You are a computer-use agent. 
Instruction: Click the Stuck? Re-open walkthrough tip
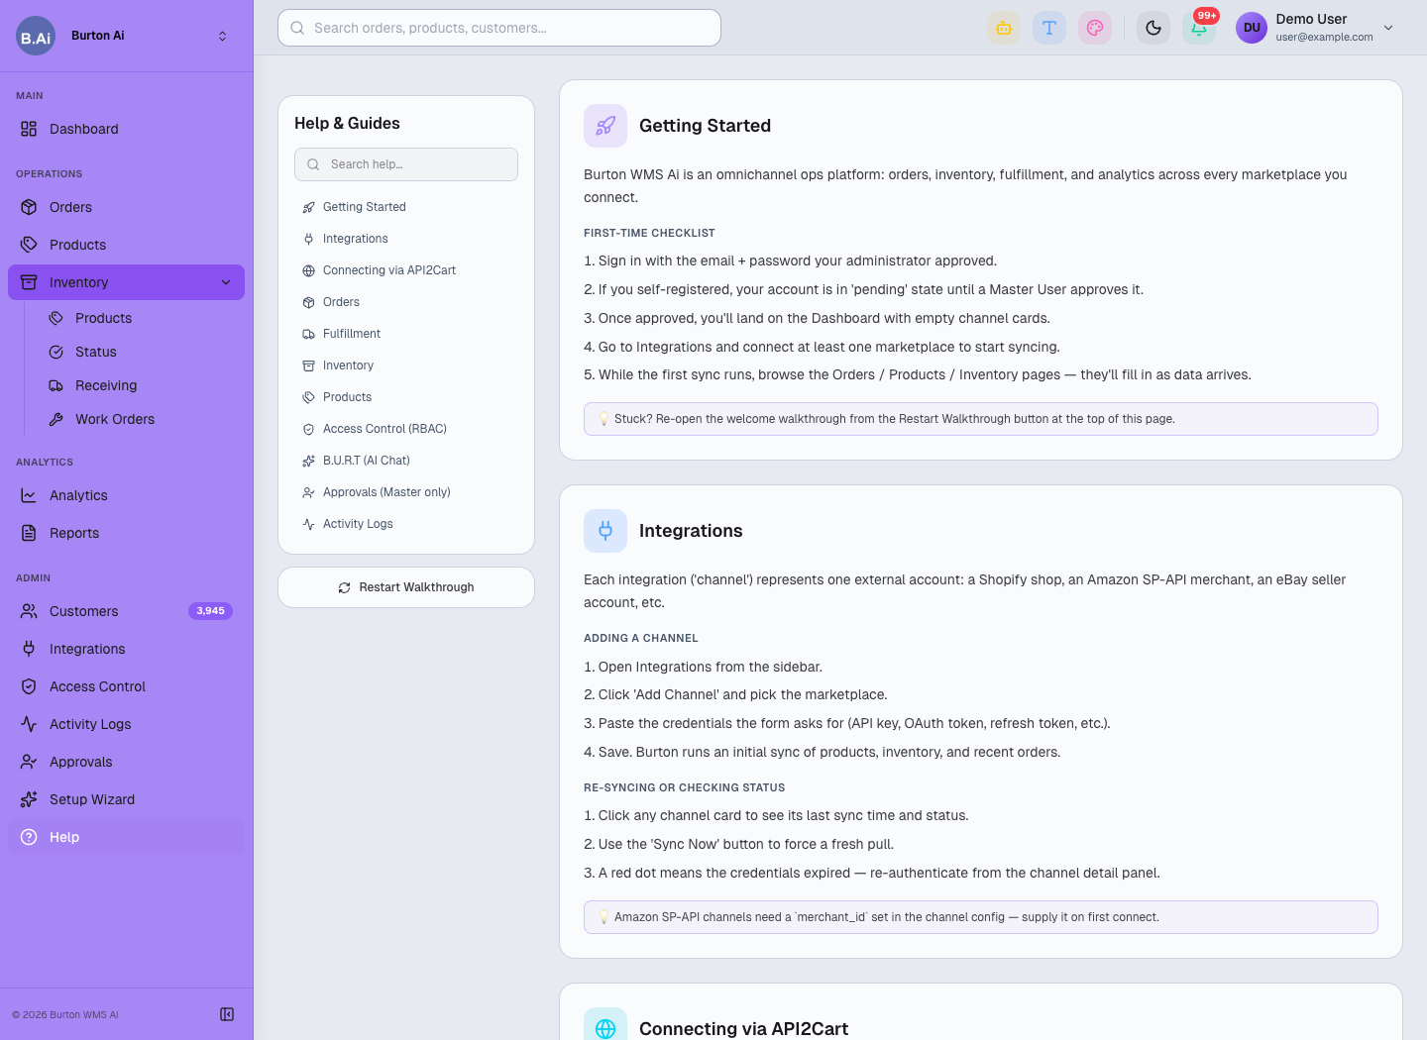point(981,419)
